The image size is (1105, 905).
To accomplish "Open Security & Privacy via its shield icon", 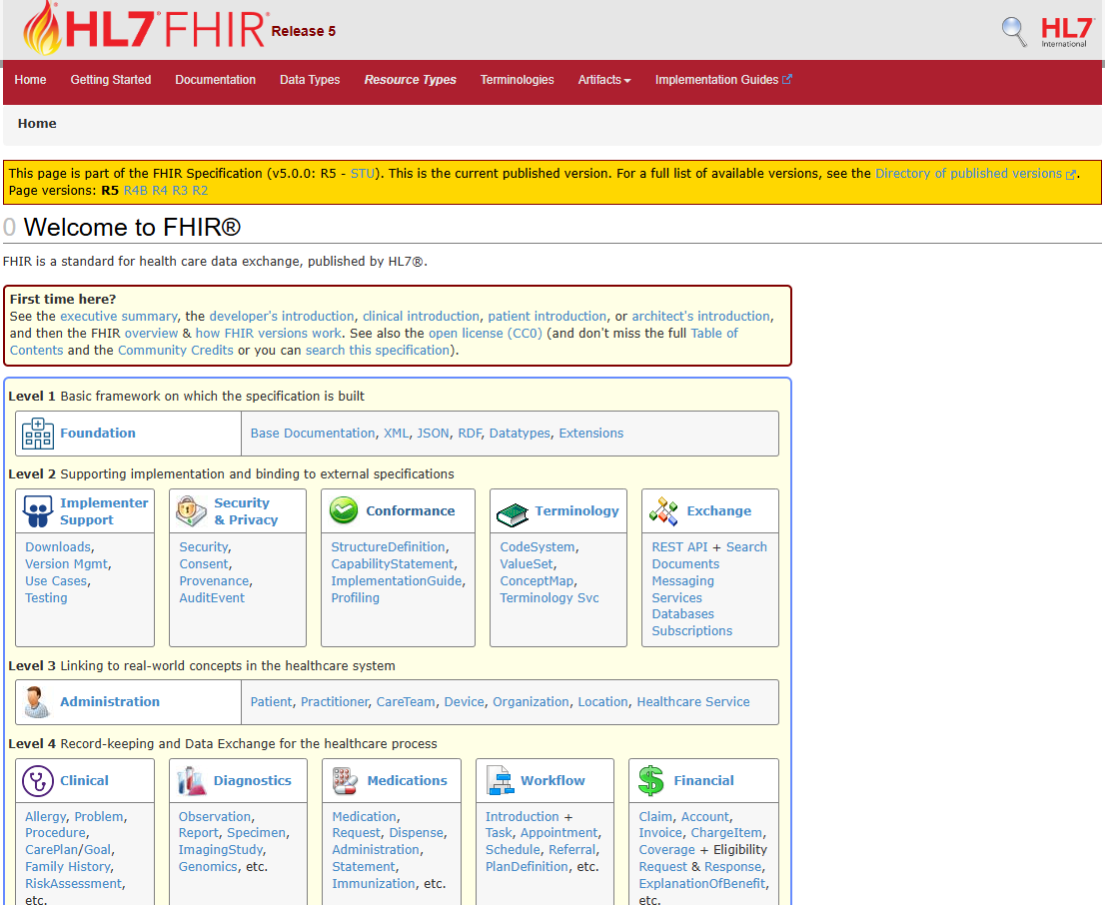I will (x=190, y=510).
